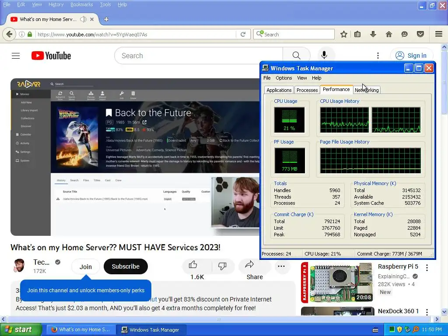Select Windows Task Manager taskbar button

(151, 330)
